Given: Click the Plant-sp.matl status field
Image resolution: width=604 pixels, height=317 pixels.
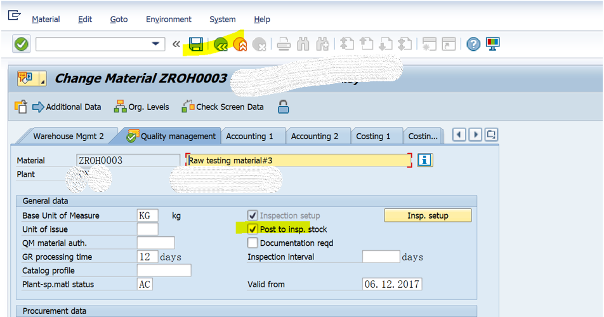Looking at the screenshot, I should (145, 284).
